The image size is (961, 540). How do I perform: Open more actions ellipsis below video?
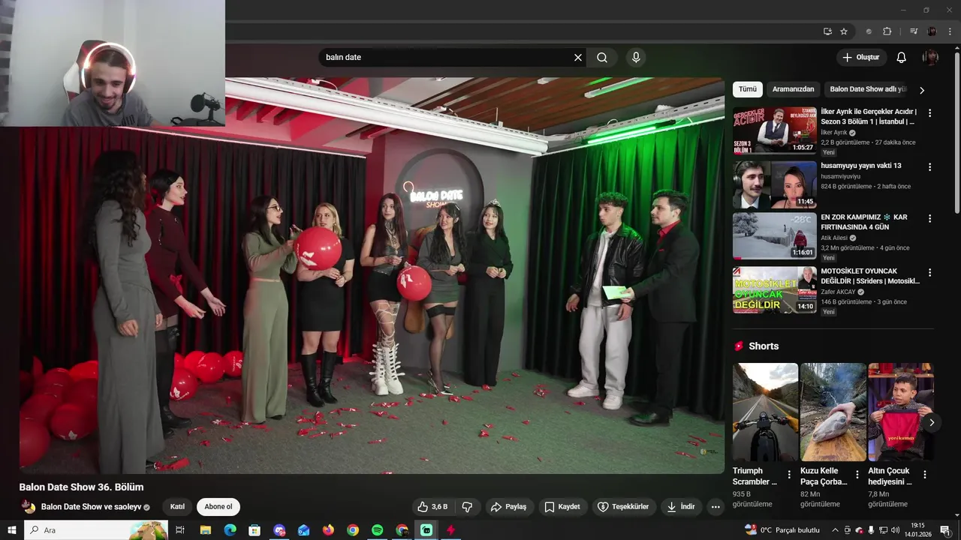pos(715,507)
